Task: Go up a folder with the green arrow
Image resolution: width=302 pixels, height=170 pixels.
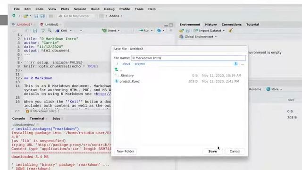Action: click(x=117, y=69)
